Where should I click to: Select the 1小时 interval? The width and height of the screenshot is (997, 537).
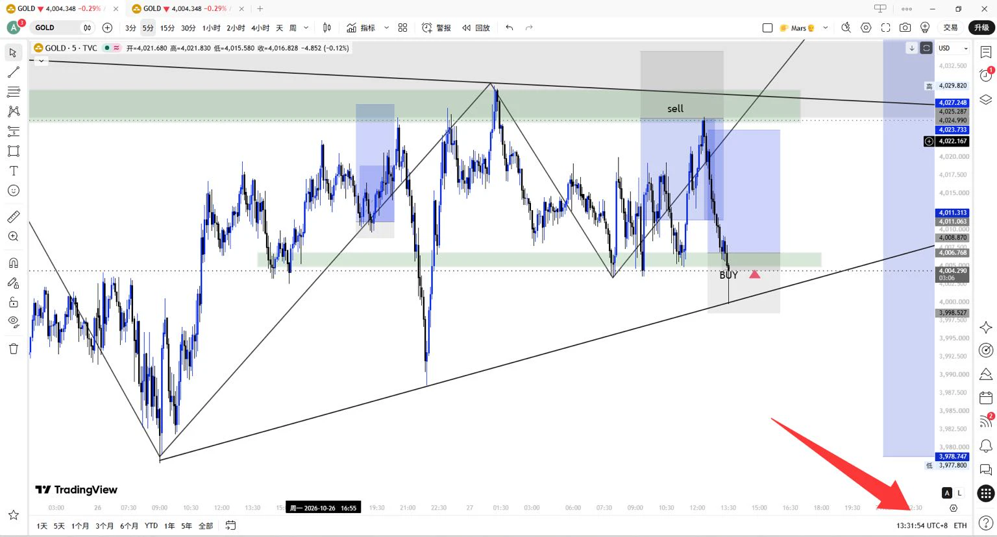tap(211, 28)
